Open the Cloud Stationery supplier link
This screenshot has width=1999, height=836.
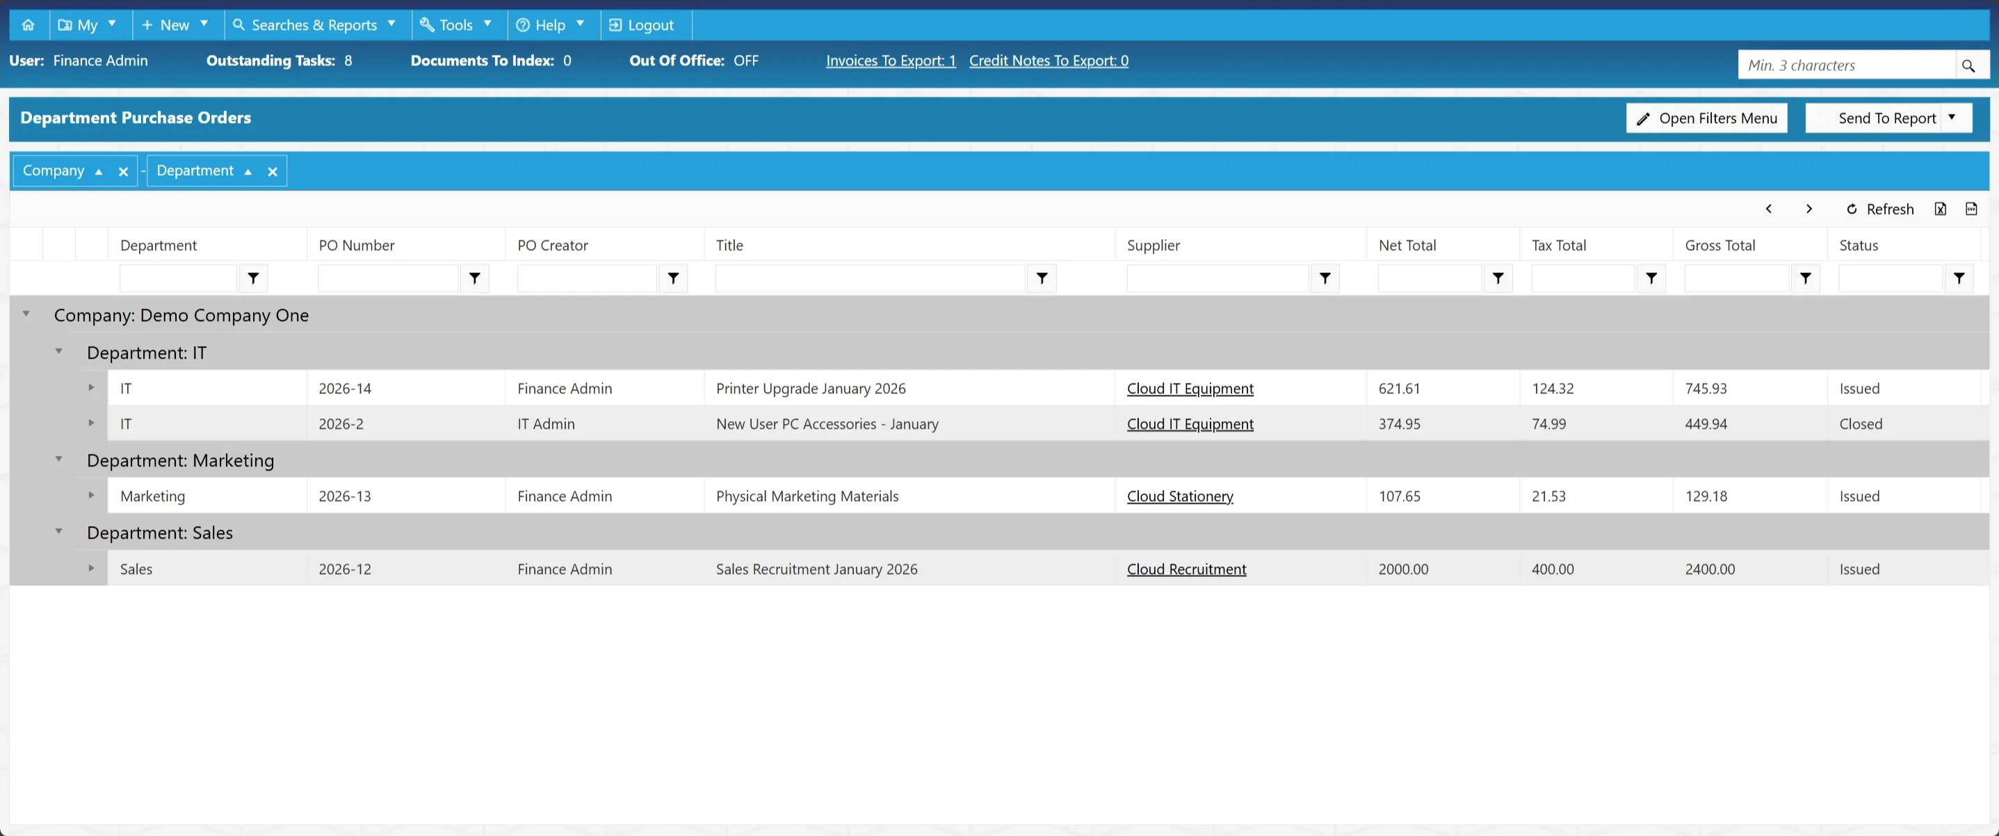point(1179,496)
